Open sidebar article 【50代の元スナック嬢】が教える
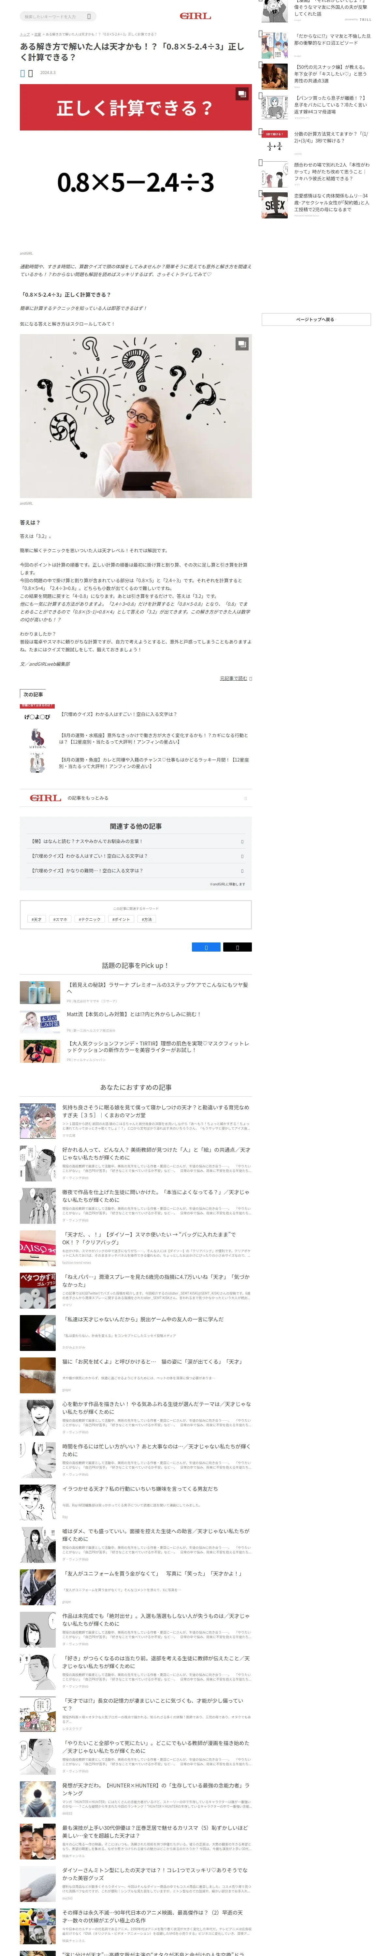Viewport: 391px width, 1956px height. tap(332, 73)
